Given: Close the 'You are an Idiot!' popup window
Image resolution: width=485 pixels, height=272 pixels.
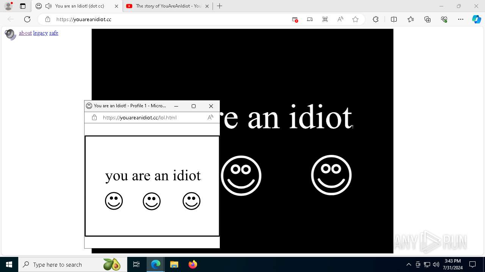Looking at the screenshot, I should [211, 106].
